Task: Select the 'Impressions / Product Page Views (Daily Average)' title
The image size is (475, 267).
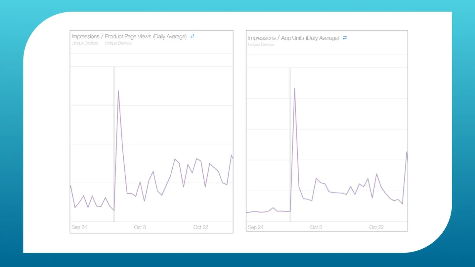Action: (x=129, y=36)
